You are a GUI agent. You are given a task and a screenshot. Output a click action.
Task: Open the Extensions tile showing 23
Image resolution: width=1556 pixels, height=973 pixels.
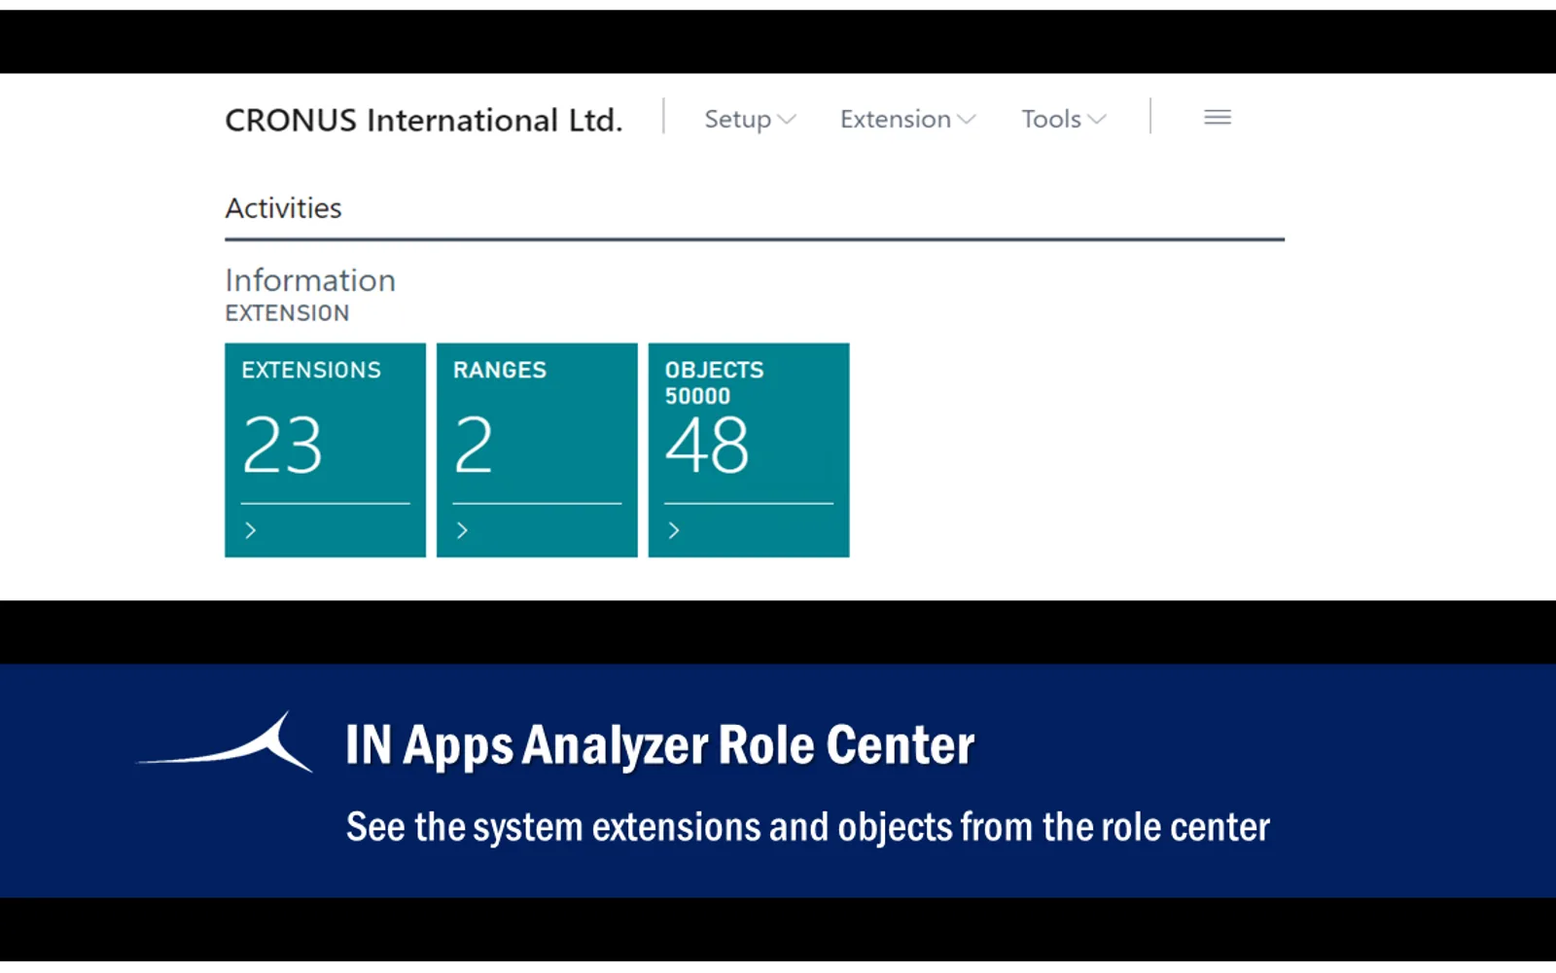click(325, 450)
